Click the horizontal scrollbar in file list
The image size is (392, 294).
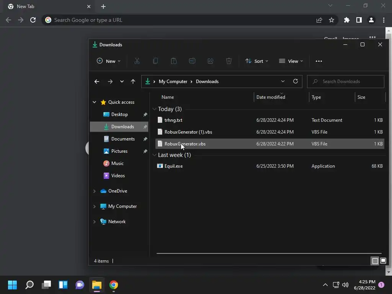[269, 253]
